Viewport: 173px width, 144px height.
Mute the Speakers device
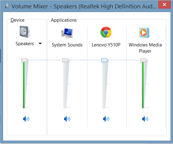point(26,119)
